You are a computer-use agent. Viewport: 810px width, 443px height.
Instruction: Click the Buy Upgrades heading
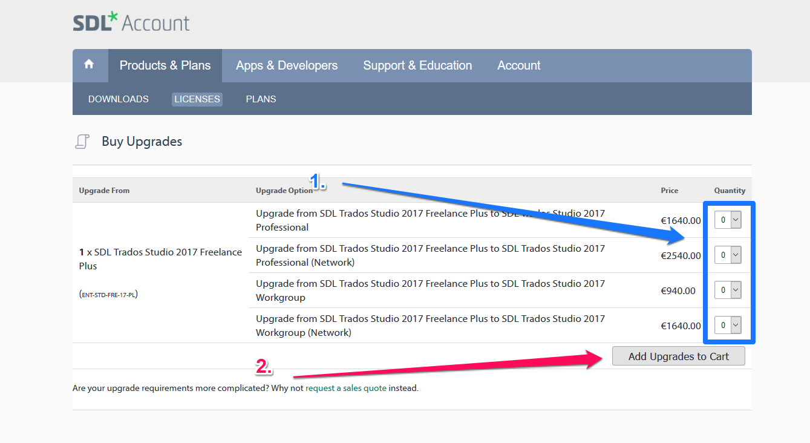click(x=142, y=142)
